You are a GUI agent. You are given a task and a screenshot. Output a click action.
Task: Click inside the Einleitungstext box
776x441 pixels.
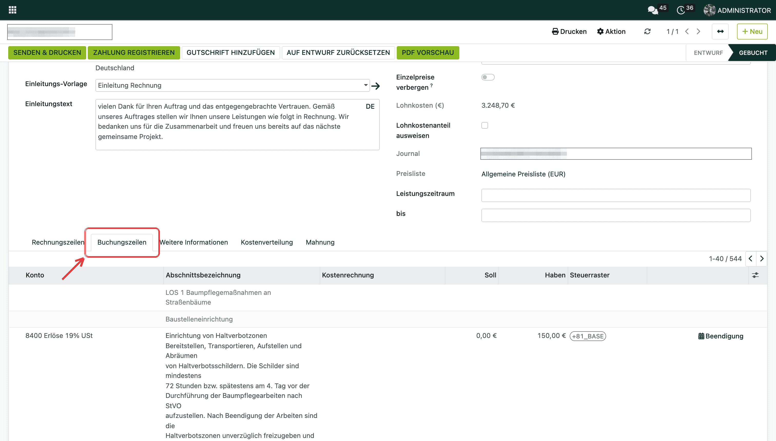(237, 125)
